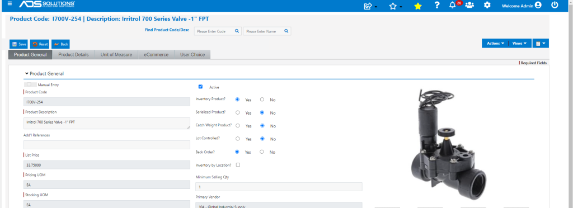Select Yes for Lot Controlled

tap(237, 139)
